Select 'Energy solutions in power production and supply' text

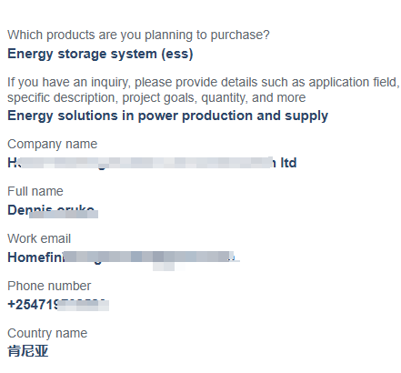pyautogui.click(x=168, y=116)
